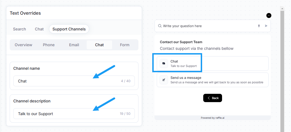
Task: Click the Channel name text field
Action: point(74,81)
